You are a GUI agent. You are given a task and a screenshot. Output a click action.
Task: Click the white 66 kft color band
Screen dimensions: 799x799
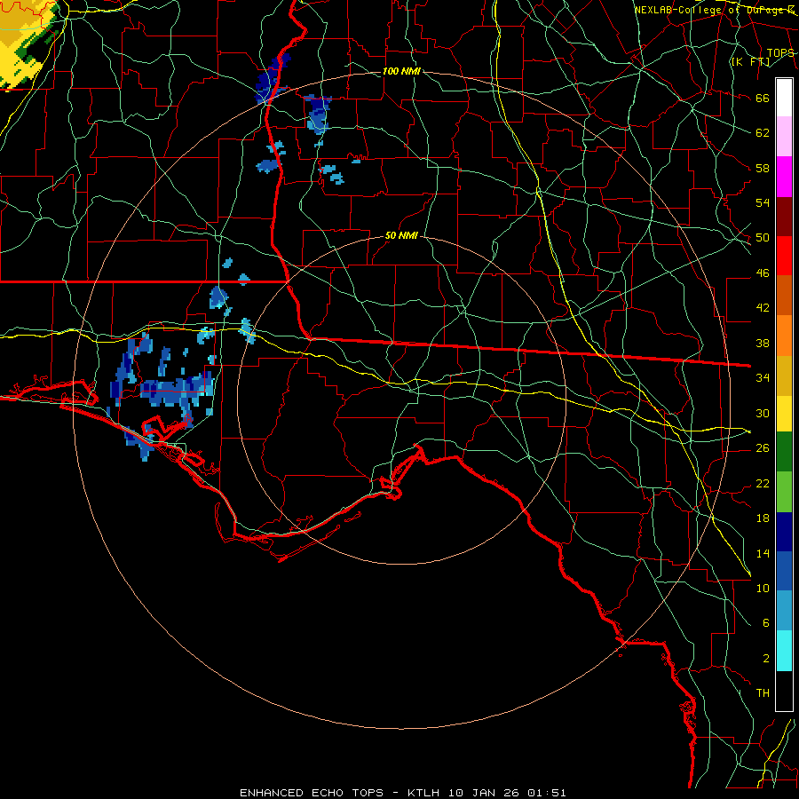click(784, 98)
